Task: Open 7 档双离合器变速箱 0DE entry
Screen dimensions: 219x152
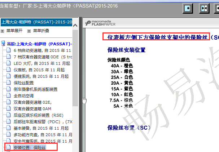Action: pos(43,57)
